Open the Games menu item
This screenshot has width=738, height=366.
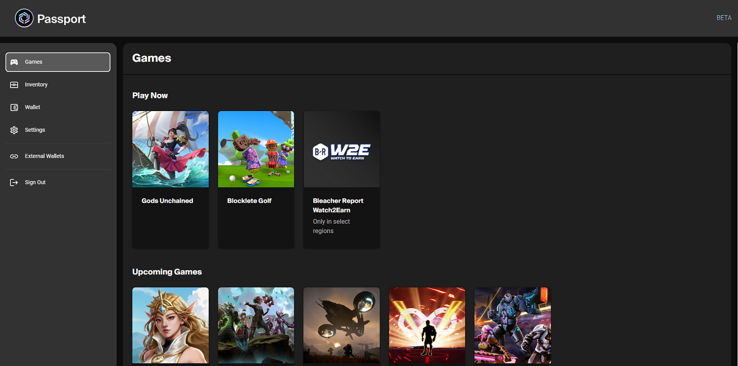pyautogui.click(x=58, y=62)
